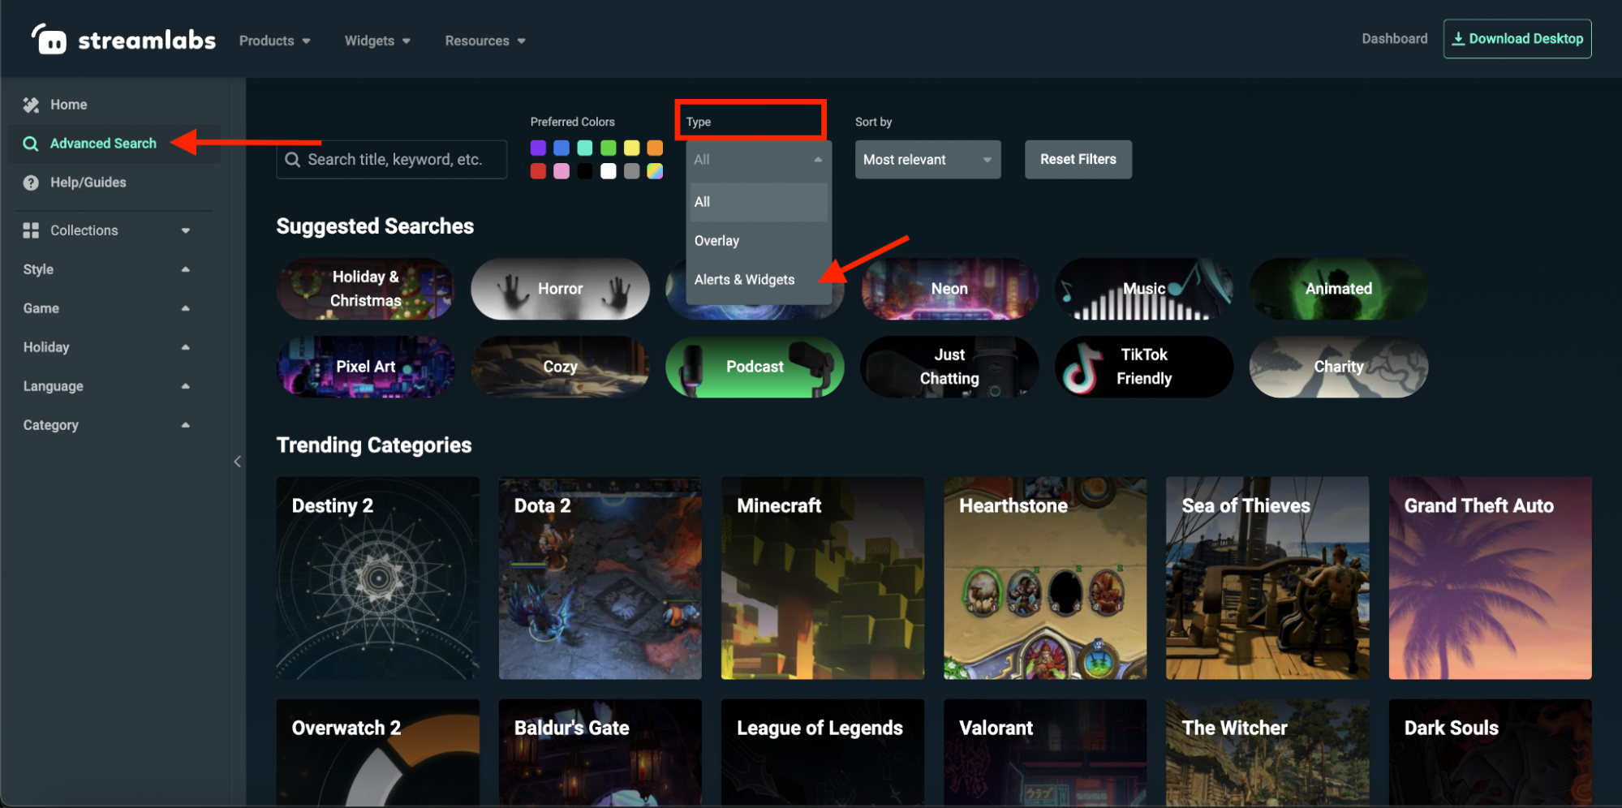Click the download icon on Download Desktop
Image resolution: width=1622 pixels, height=808 pixels.
(1459, 37)
